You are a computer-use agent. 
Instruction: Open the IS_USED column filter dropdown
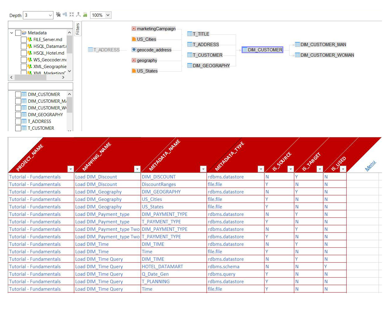(x=343, y=169)
